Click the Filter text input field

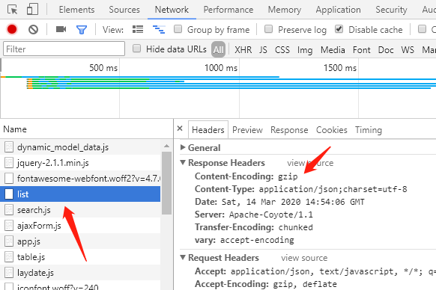click(64, 49)
